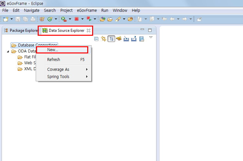The width and height of the screenshot is (243, 161).
Task: Open the Help menu
Action: pyautogui.click(x=136, y=10)
